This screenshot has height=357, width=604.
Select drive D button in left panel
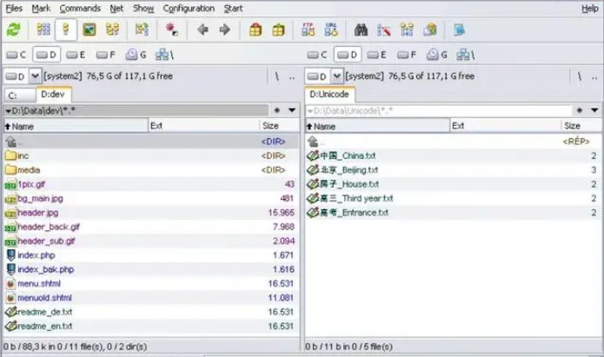coord(47,55)
